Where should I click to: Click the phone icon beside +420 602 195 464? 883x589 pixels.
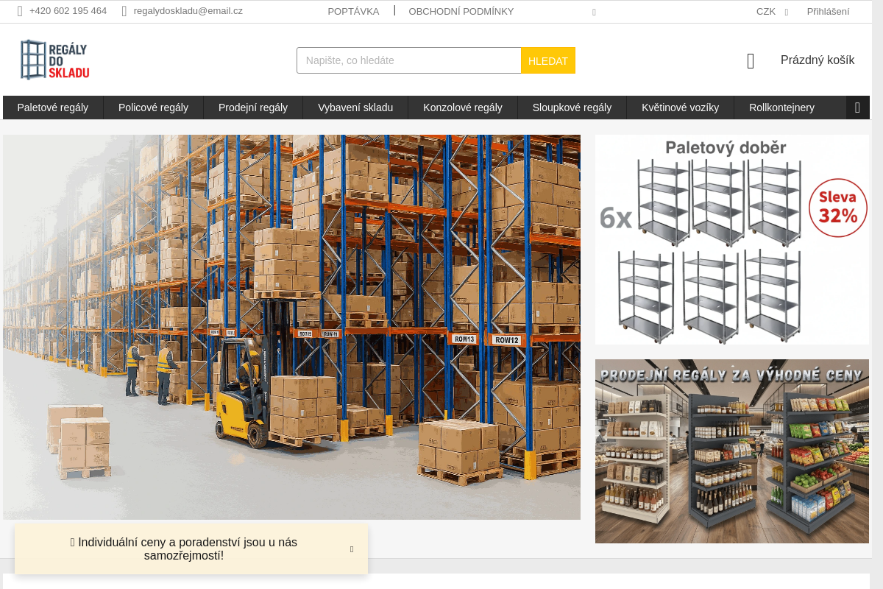pyautogui.click(x=20, y=11)
